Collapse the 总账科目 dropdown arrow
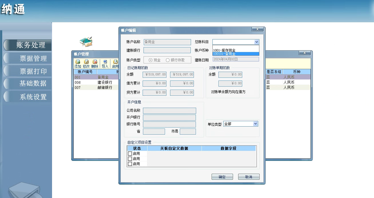 point(256,42)
